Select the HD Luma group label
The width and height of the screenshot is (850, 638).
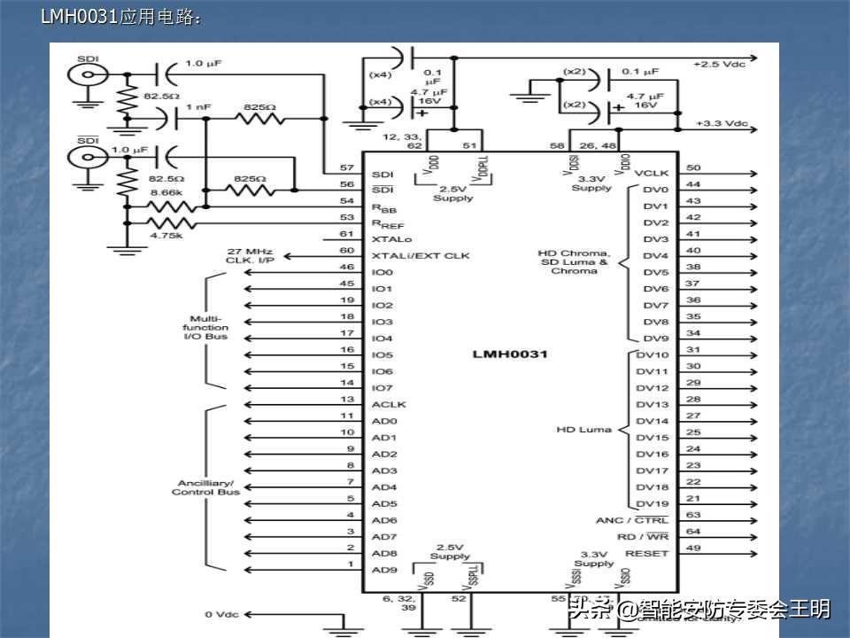(583, 430)
